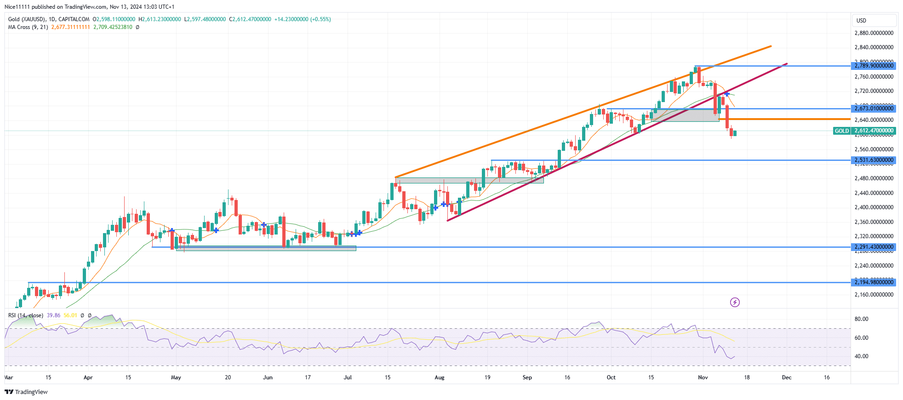903x400 pixels.
Task: Click the Jul date axis label
Action: [348, 377]
